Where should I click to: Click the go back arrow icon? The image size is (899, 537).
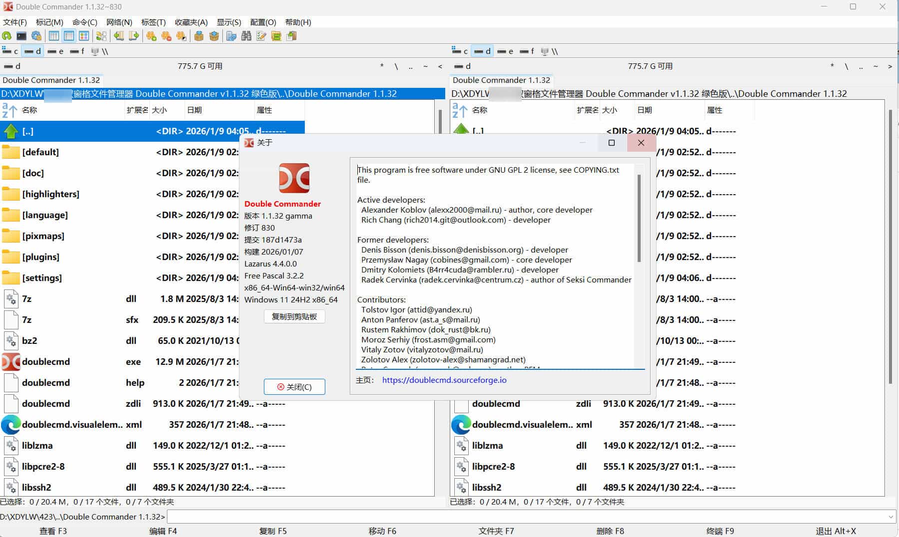tap(118, 36)
